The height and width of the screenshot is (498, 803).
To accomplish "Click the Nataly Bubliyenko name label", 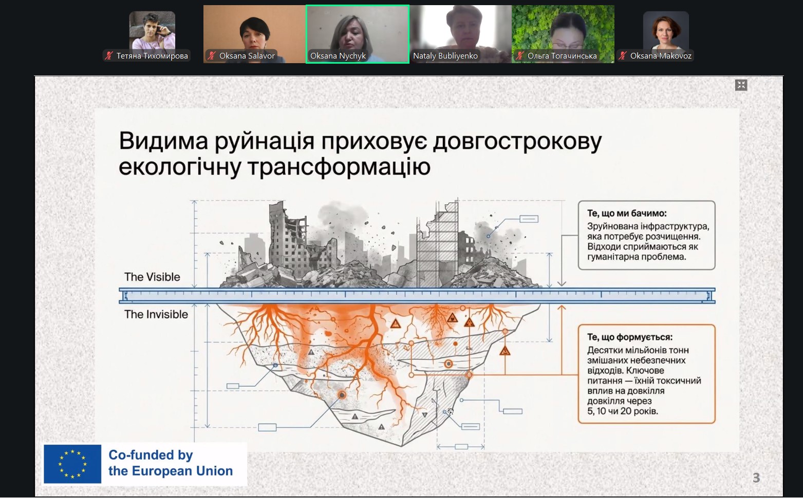I will pyautogui.click(x=445, y=56).
